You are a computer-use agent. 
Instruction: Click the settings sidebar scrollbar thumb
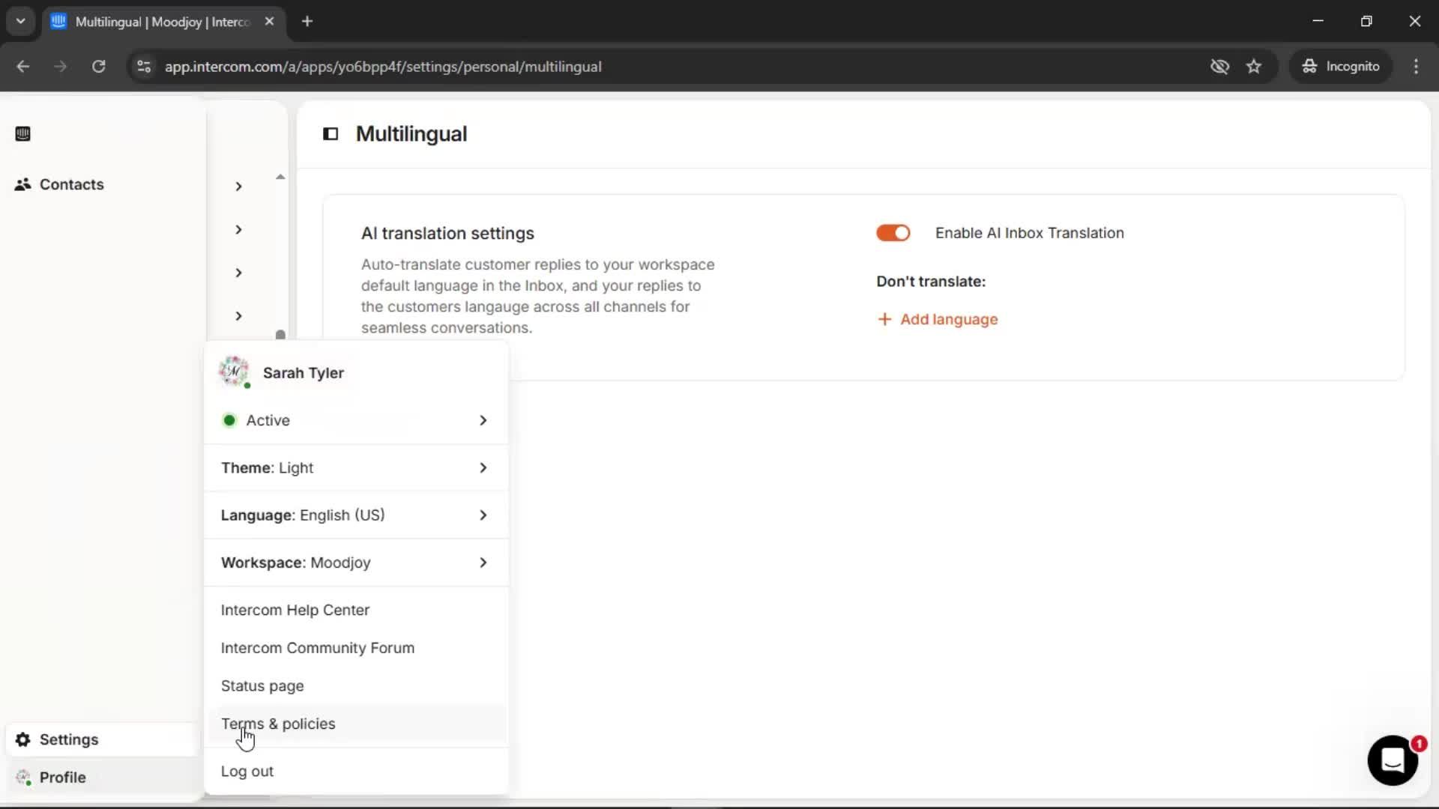(280, 335)
